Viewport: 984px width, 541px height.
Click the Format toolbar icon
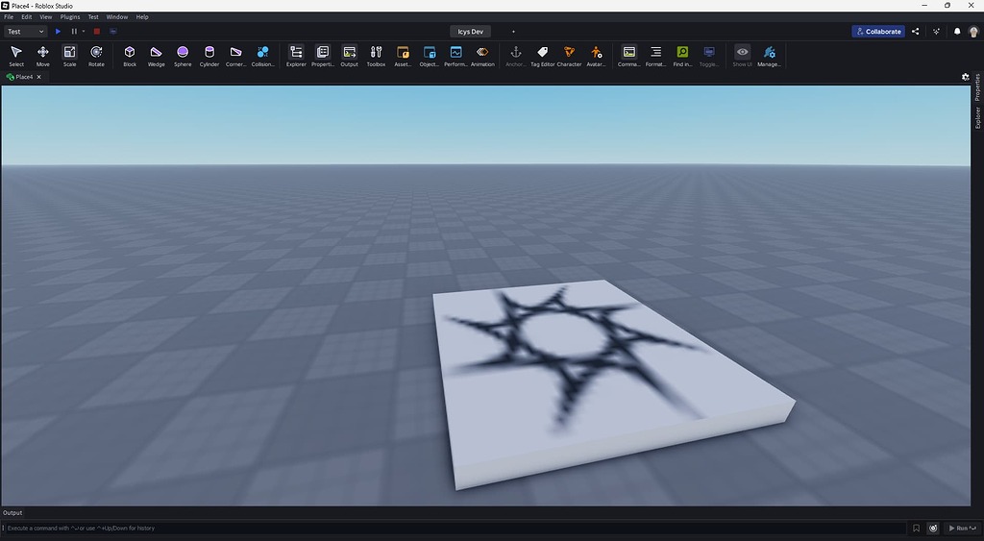click(655, 56)
